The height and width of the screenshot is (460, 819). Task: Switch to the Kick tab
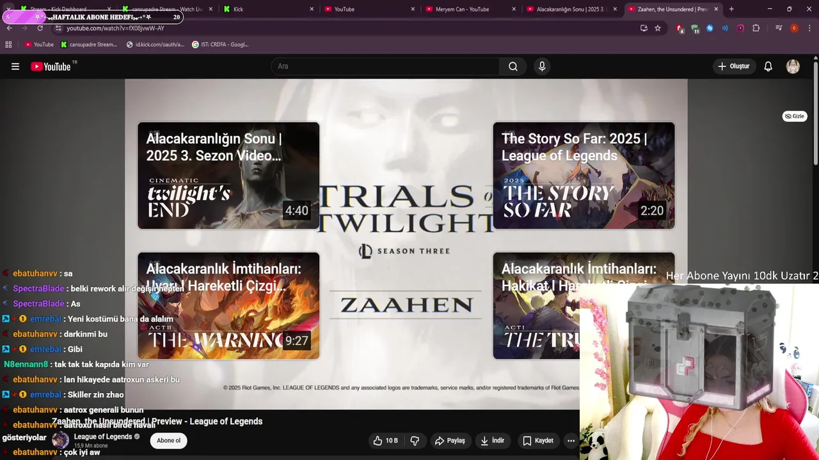(269, 9)
